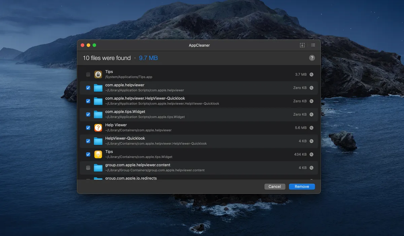
Task: Reveal Tips.app in Finder via magnifier icon
Action: (311, 75)
